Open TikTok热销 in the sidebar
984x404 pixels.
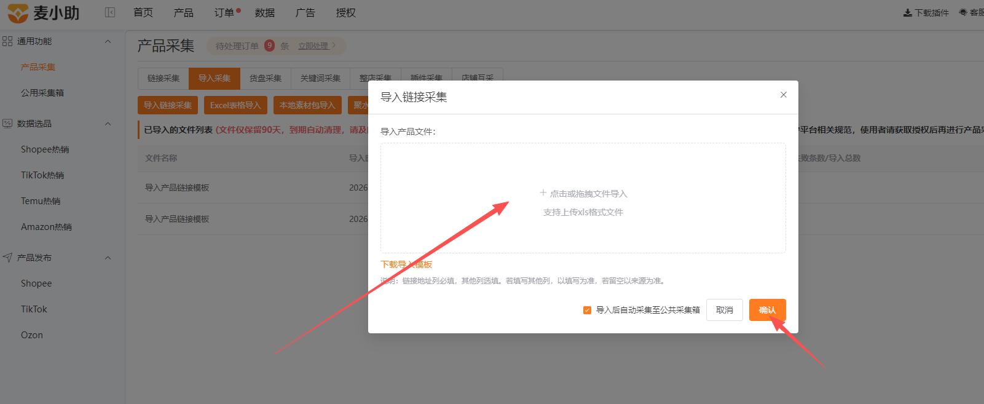tap(42, 175)
